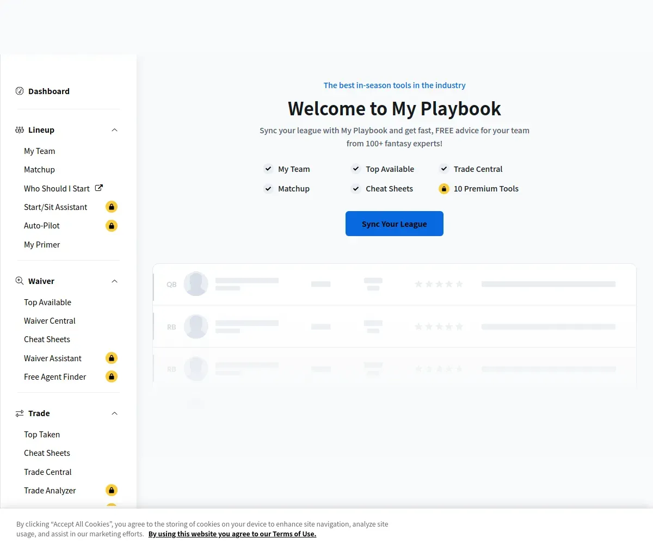Viewport: 653px width, 544px height.
Task: Go to Waiver Central
Action: [50, 321]
